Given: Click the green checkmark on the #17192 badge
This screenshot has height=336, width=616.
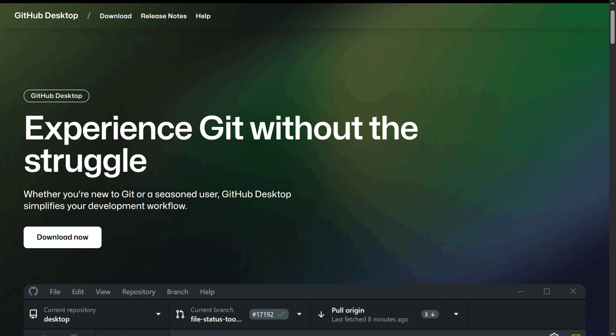Looking at the screenshot, I should (x=281, y=314).
